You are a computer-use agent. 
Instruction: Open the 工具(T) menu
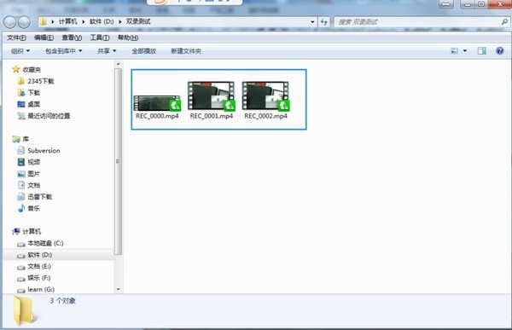(100, 38)
